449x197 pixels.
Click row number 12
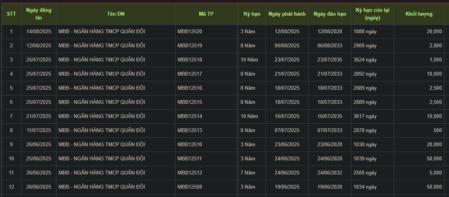(x=11, y=187)
